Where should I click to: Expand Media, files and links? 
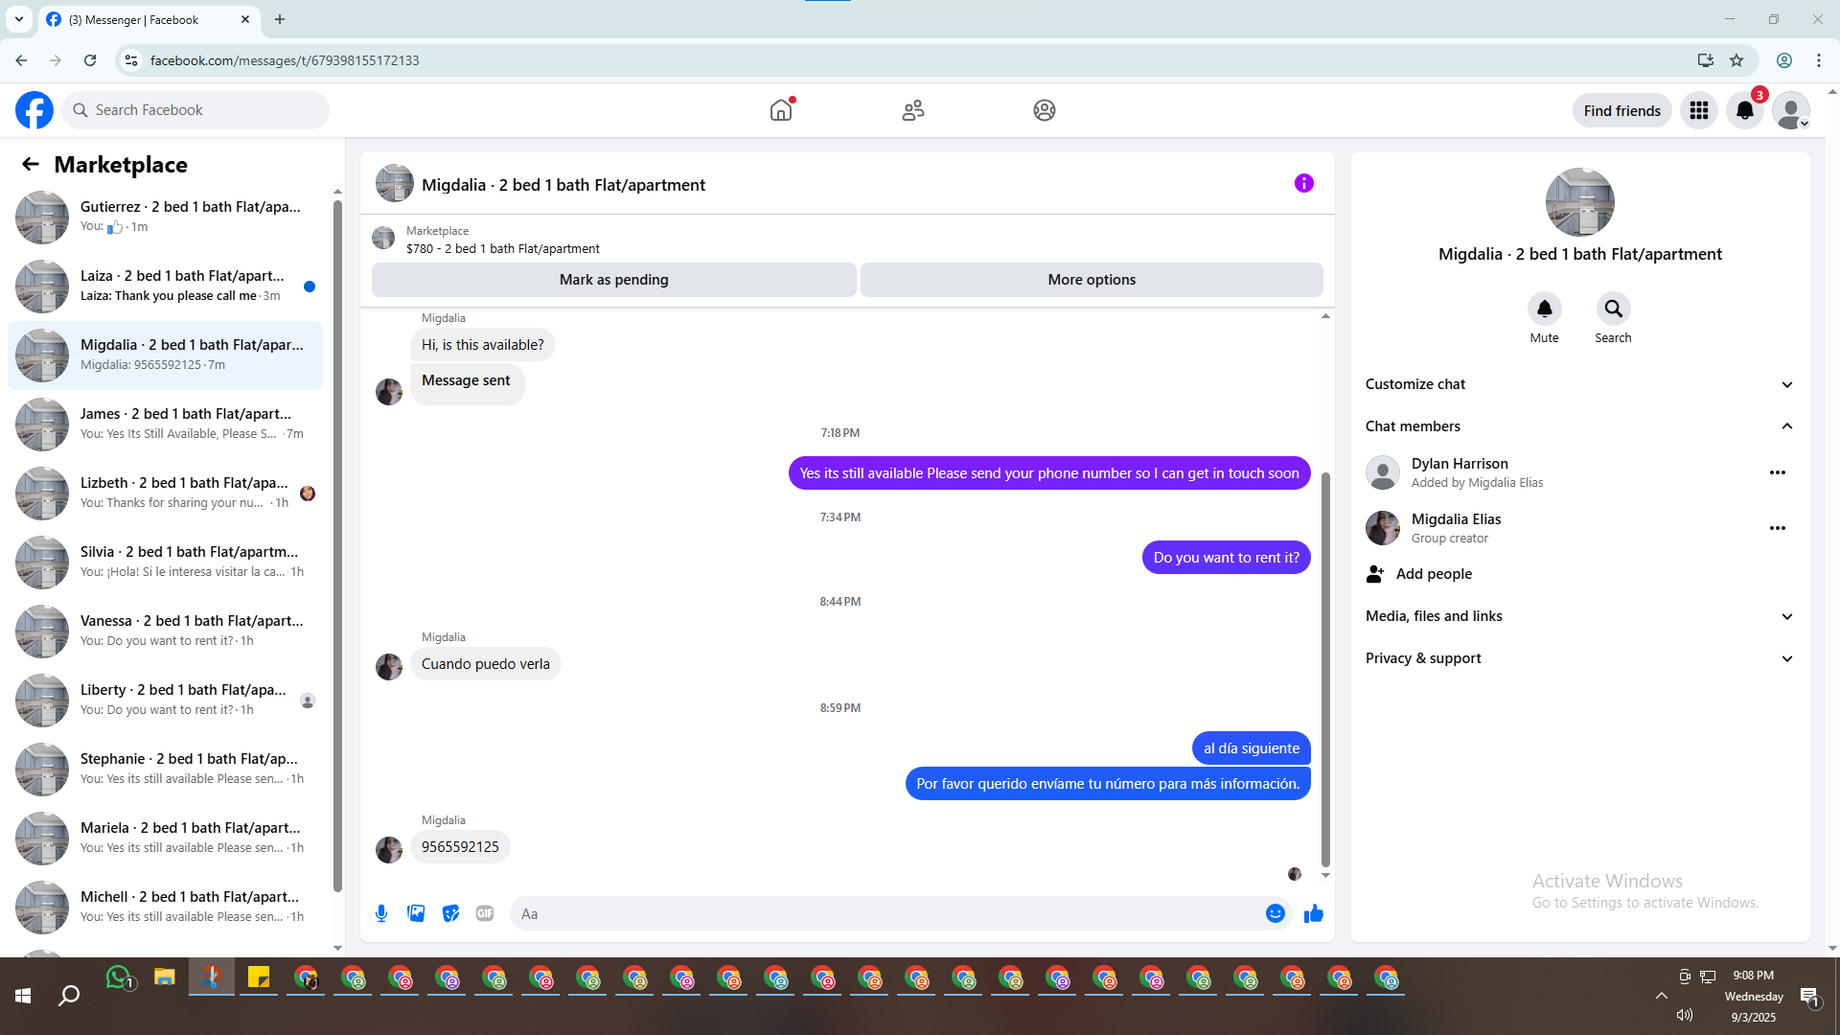[1580, 616]
